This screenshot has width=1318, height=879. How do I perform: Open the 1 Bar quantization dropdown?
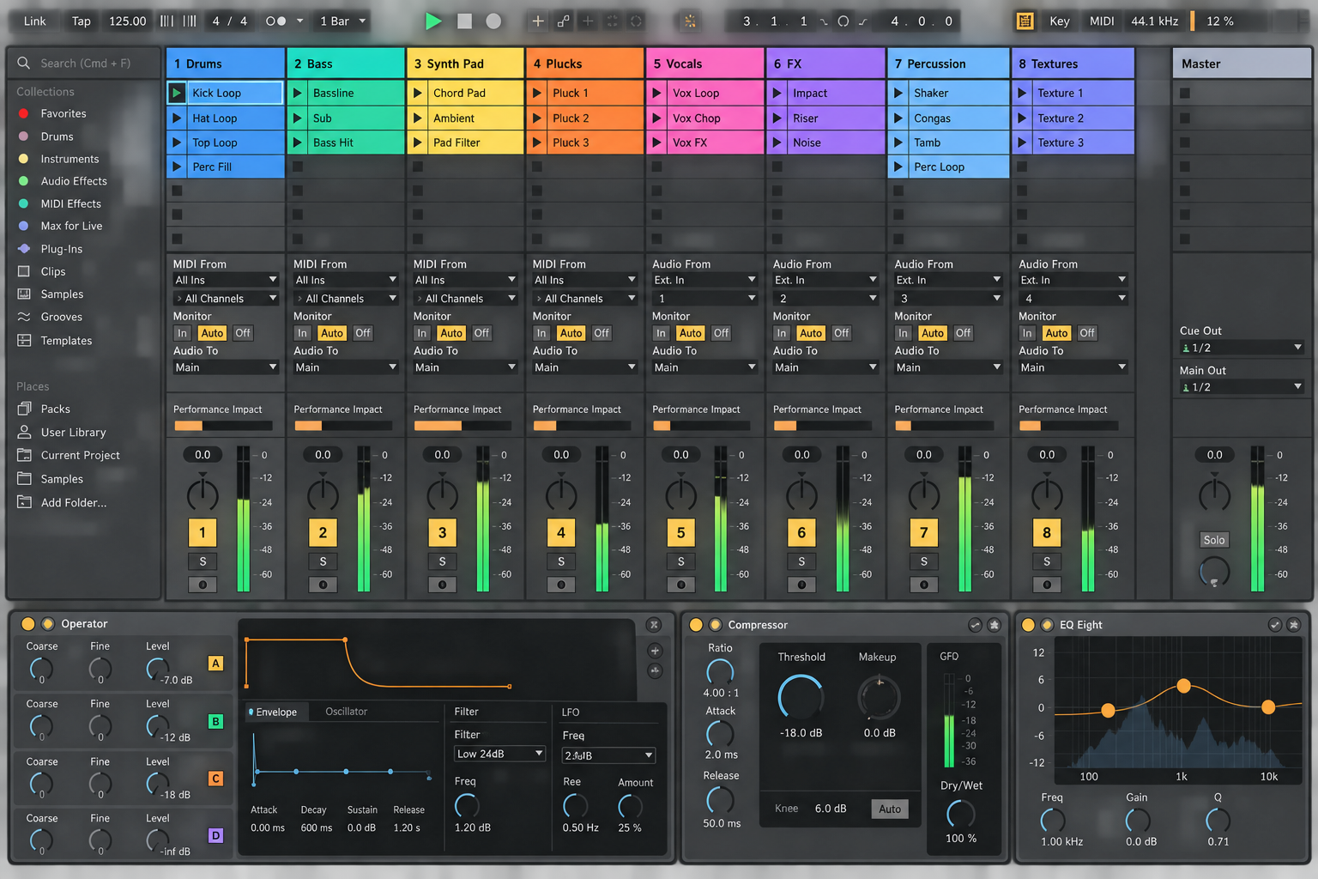pos(342,21)
